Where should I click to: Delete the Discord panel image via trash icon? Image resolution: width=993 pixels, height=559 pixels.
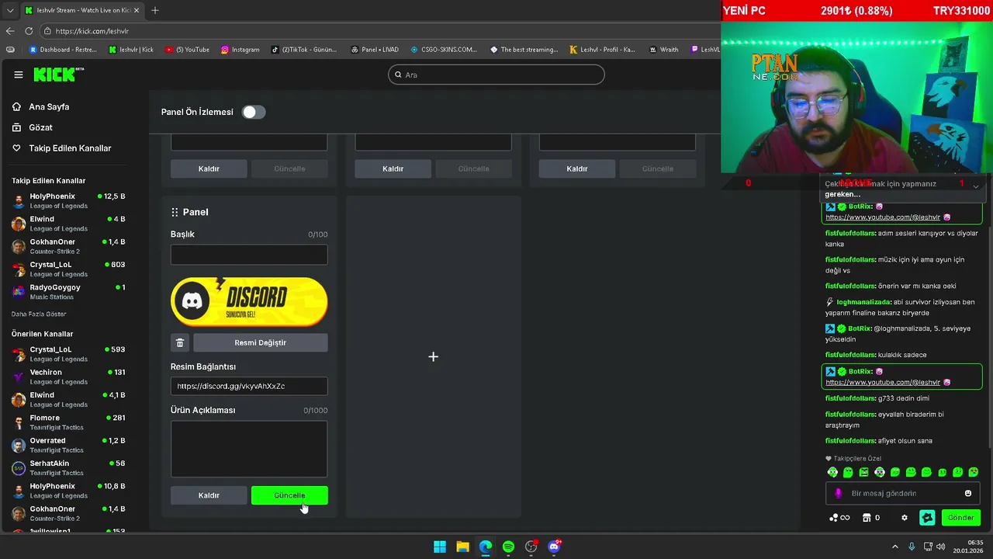click(180, 342)
